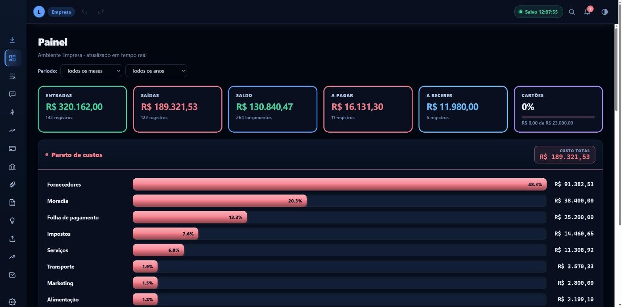Image resolution: width=622 pixels, height=307 pixels.
Task: Click the download/import icon in sidebar
Action: [12, 40]
